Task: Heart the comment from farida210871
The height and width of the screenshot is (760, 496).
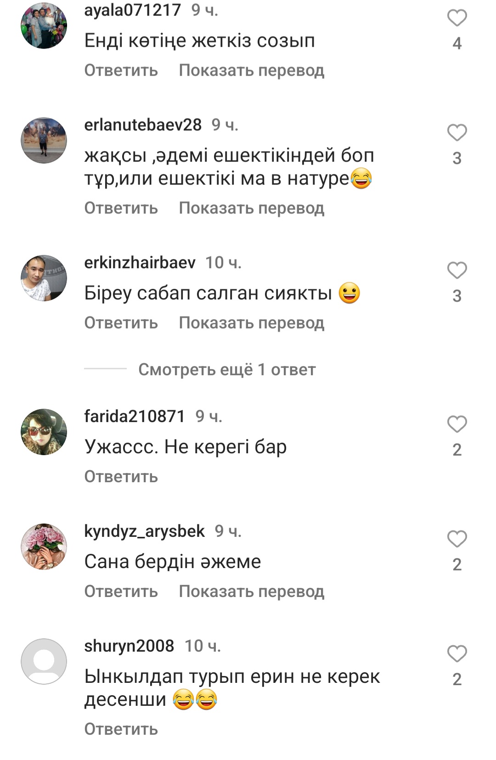Action: click(x=457, y=424)
